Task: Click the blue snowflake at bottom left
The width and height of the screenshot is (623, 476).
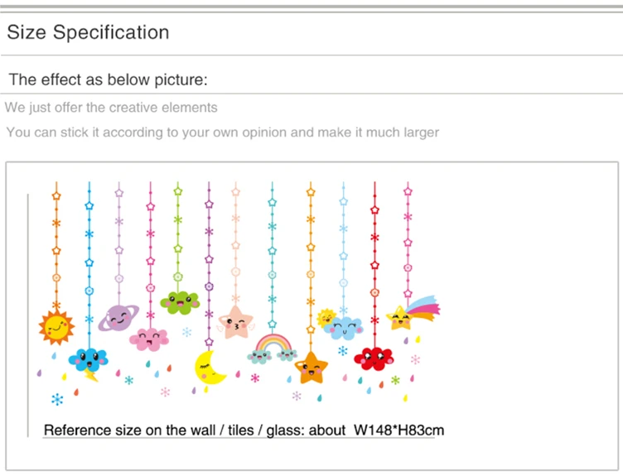Action: click(57, 399)
